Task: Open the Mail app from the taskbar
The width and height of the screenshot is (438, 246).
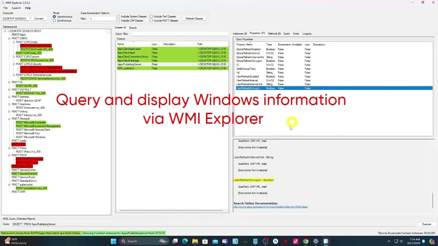Action: 215,241
